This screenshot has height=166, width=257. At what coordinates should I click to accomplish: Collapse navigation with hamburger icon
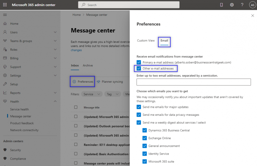coord(5,15)
